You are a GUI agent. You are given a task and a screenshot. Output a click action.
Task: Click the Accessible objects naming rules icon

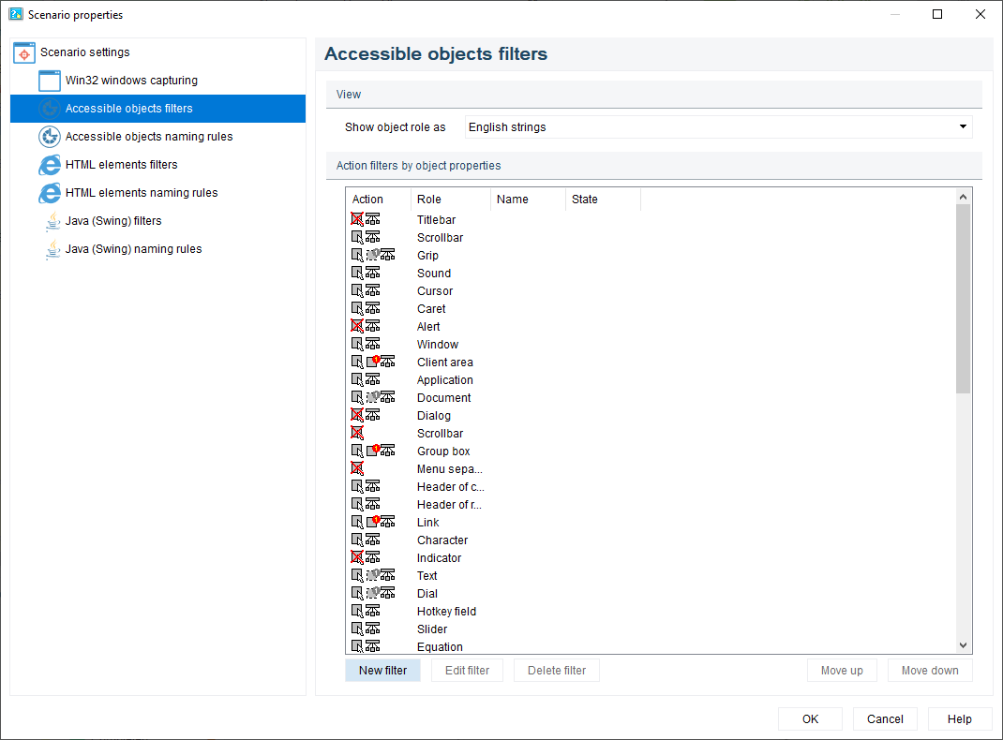(x=50, y=137)
